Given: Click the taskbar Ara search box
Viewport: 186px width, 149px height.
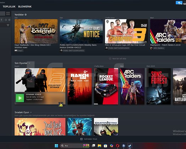Looking at the screenshot, I should (75, 146).
